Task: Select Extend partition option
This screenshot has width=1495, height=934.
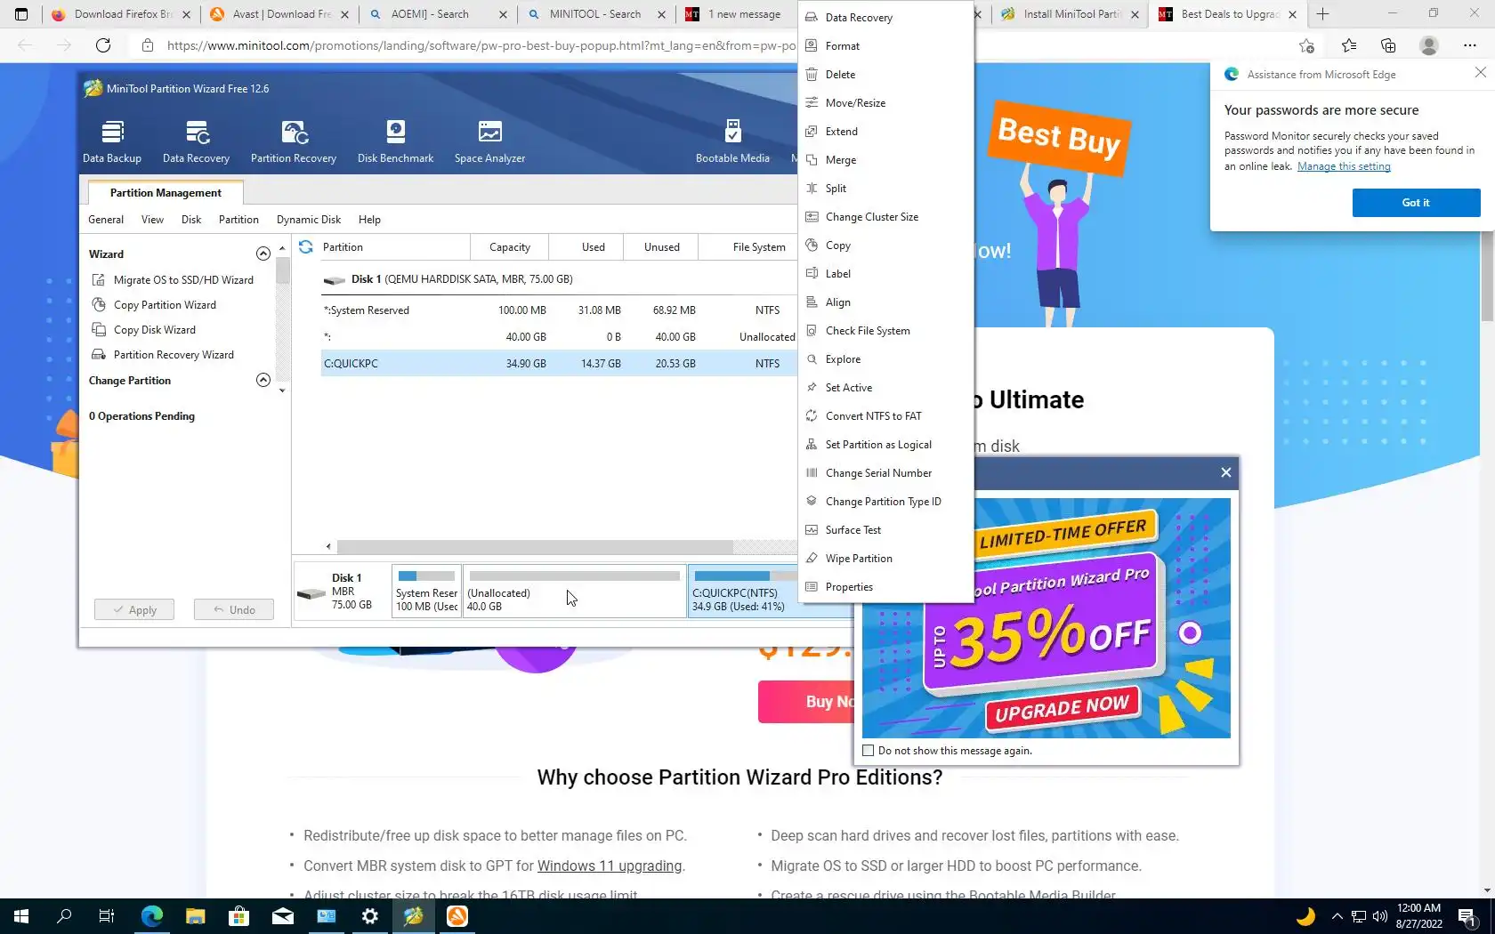Action: tap(886, 132)
